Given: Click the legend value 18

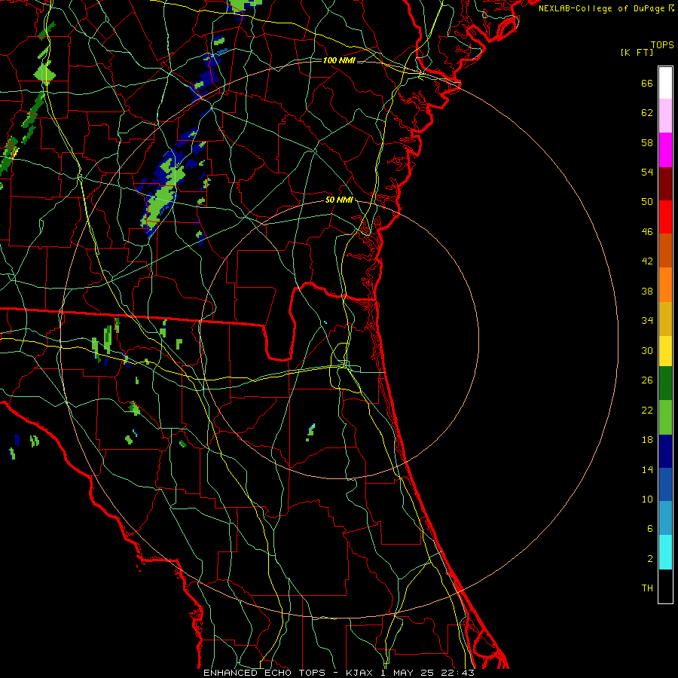Looking at the screenshot, I should [647, 440].
